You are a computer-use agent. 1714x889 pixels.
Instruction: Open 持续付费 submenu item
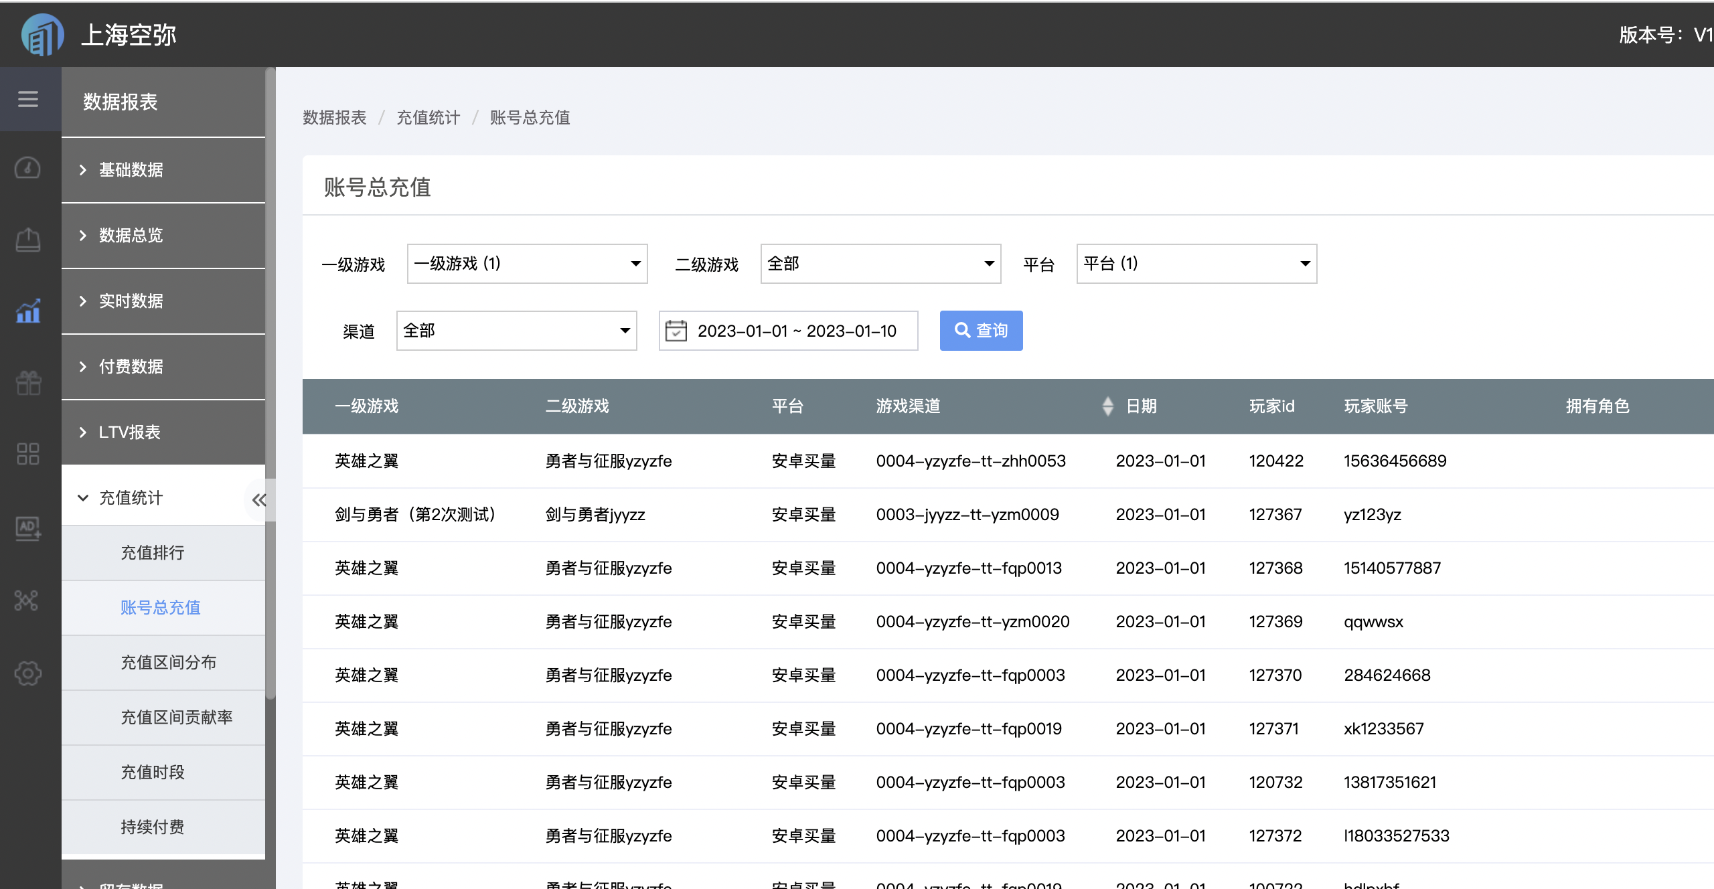click(163, 827)
